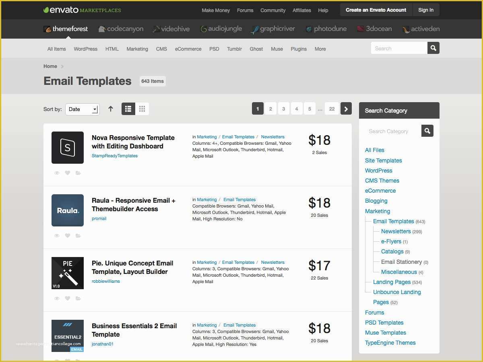Select the Plugins category menu
Screen dimensions: 483x362
299,49
